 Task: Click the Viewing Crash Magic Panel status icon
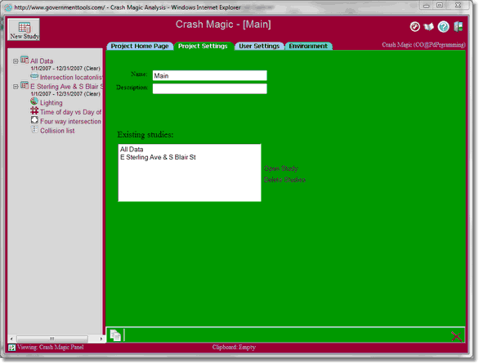pyautogui.click(x=11, y=348)
